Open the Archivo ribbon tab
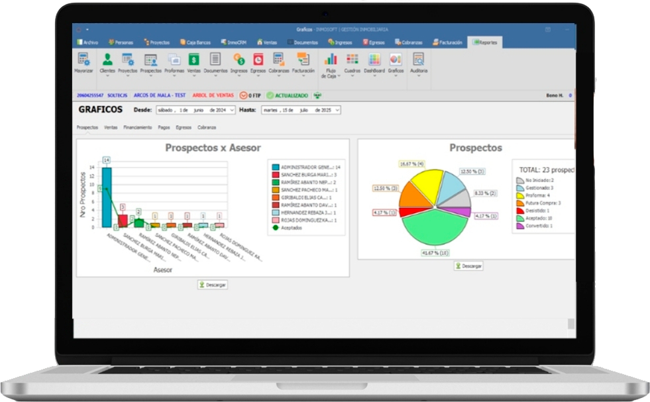This screenshot has width=650, height=402. (x=87, y=42)
